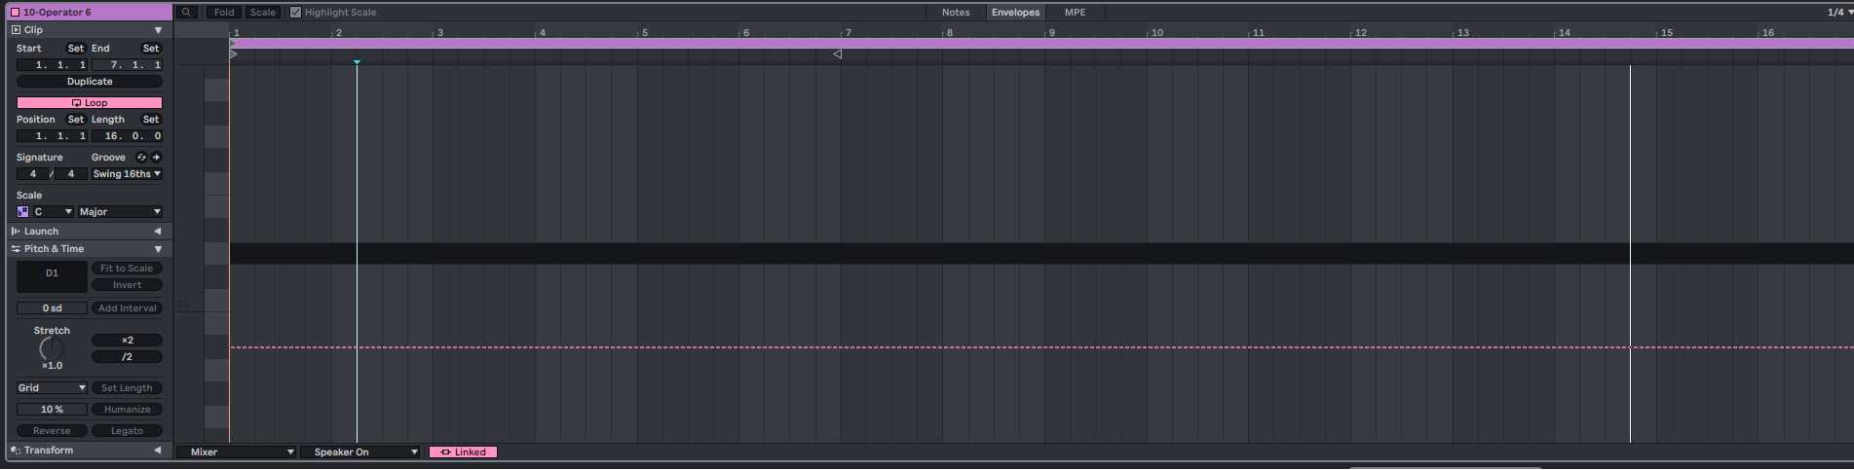
Task: Expand the Transform panel section
Action: point(158,451)
